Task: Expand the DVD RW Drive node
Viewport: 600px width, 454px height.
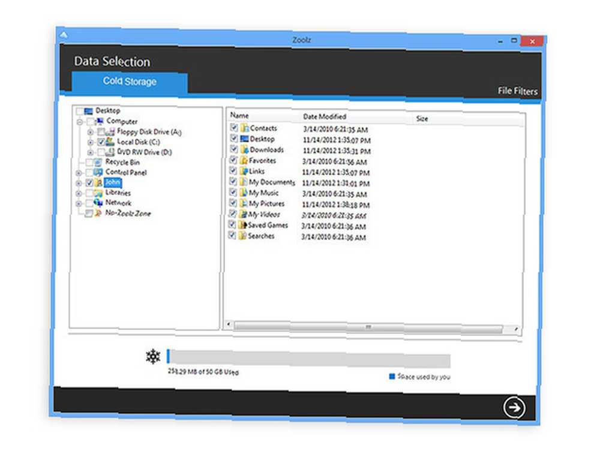Action: (91, 152)
